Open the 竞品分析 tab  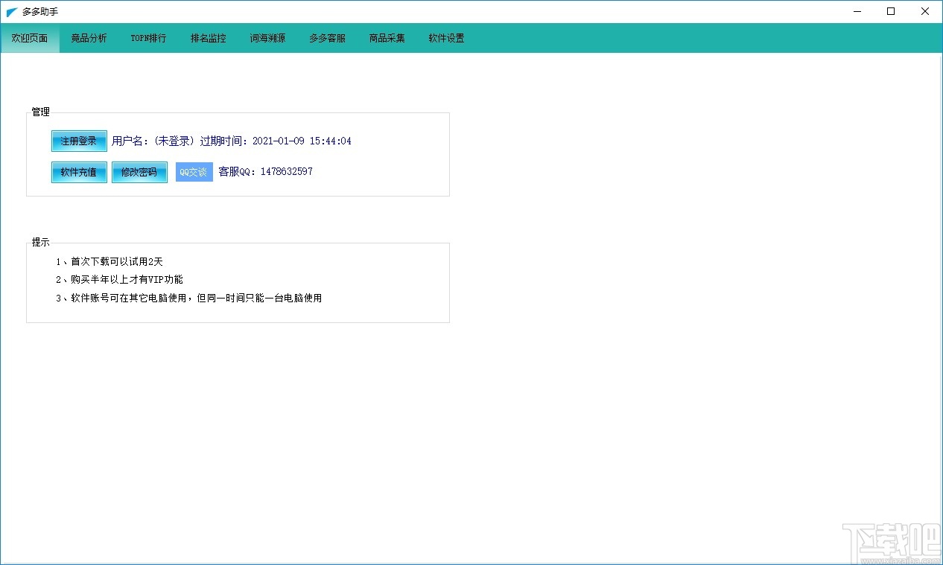pos(89,38)
